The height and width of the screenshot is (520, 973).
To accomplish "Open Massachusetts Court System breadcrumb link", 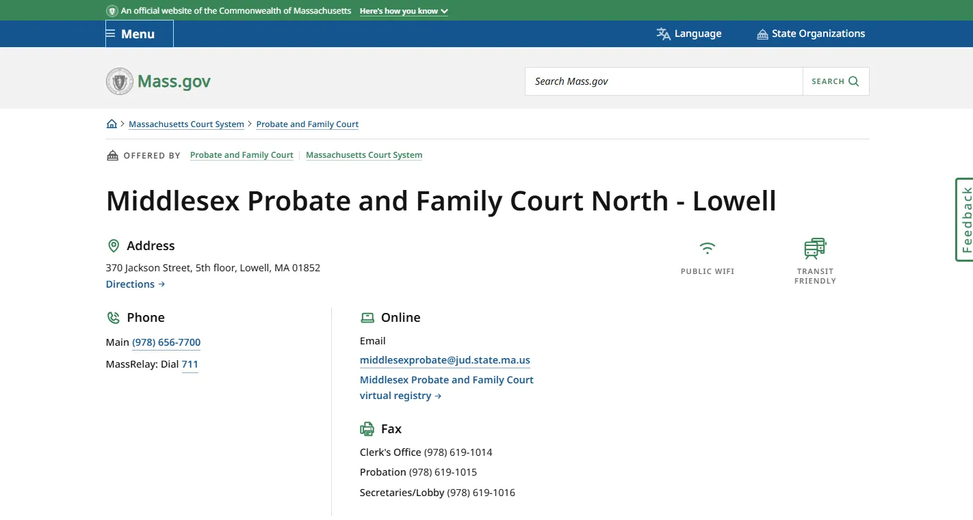I will pyautogui.click(x=186, y=124).
